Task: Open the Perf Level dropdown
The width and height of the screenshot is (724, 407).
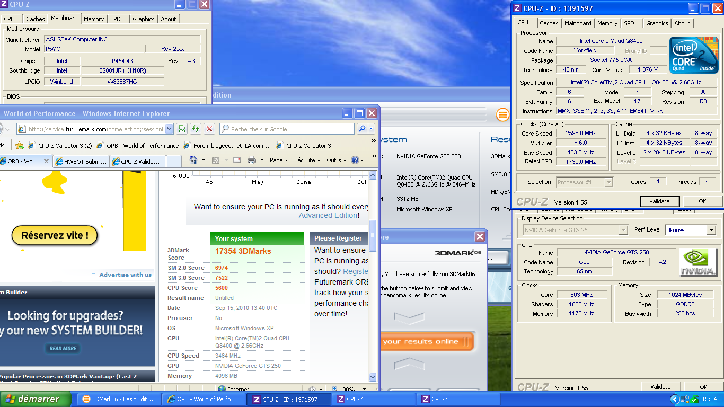Action: point(711,230)
